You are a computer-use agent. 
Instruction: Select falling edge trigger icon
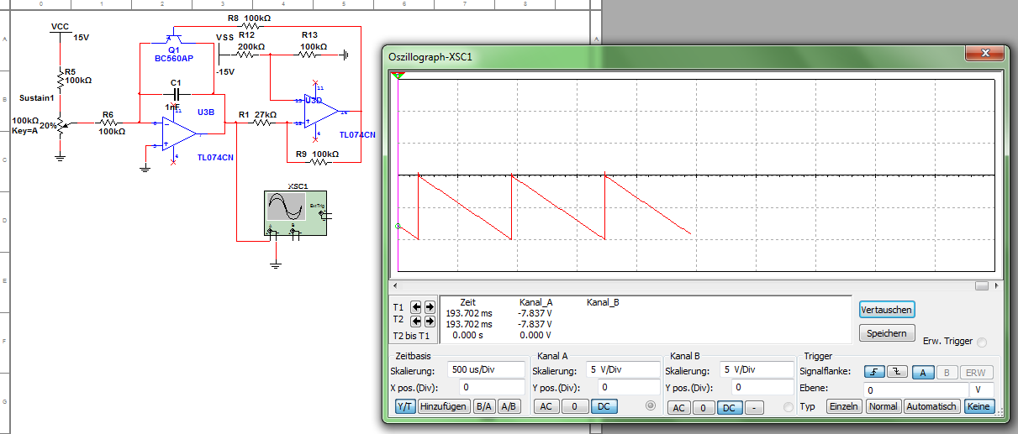coord(896,372)
